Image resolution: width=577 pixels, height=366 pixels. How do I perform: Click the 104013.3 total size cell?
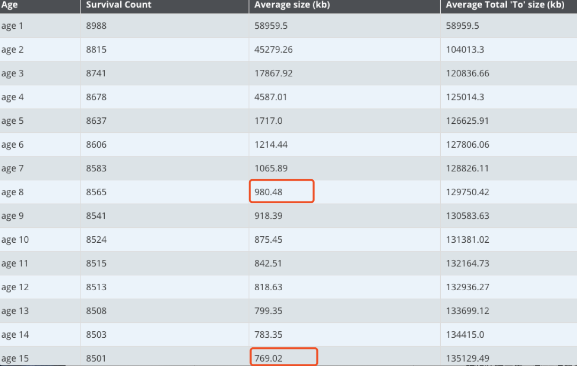point(465,50)
